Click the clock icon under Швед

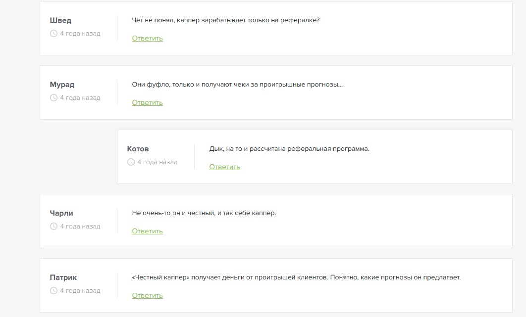click(x=53, y=34)
